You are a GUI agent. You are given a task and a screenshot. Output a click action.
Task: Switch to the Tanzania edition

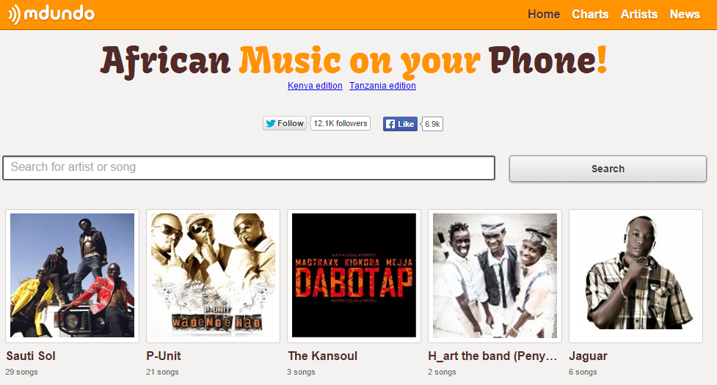383,85
